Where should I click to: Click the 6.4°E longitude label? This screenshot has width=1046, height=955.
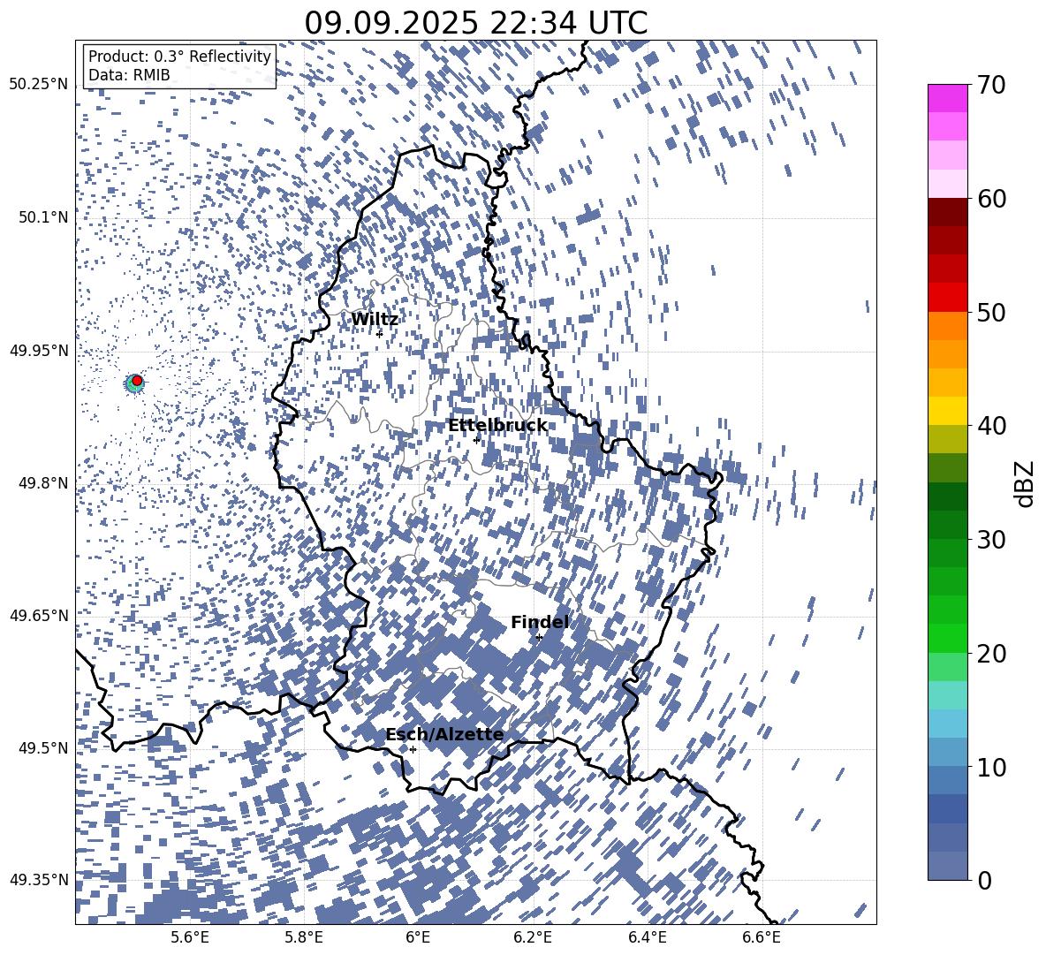[647, 937]
